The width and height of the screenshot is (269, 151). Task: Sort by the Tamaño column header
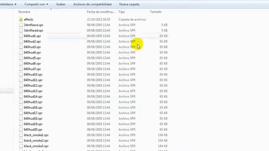point(156,12)
